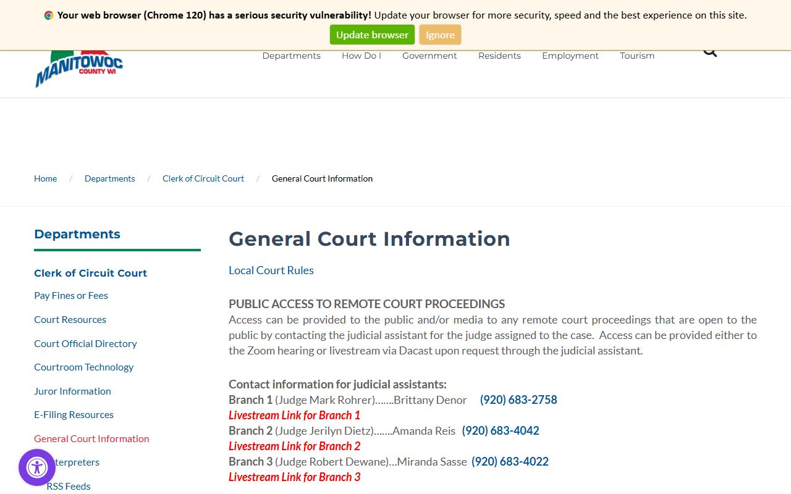Open Juror Information link
Screen dimensions: 791x494
pyautogui.click(x=72, y=391)
